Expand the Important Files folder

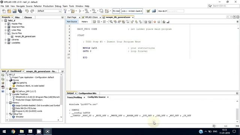point(6,27)
